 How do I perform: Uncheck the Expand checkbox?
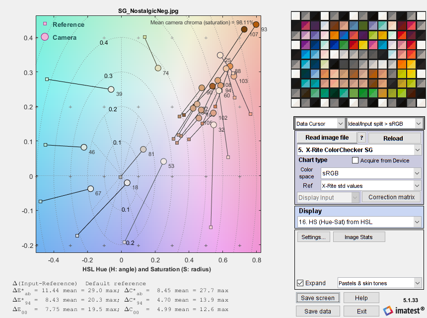pyautogui.click(x=300, y=283)
